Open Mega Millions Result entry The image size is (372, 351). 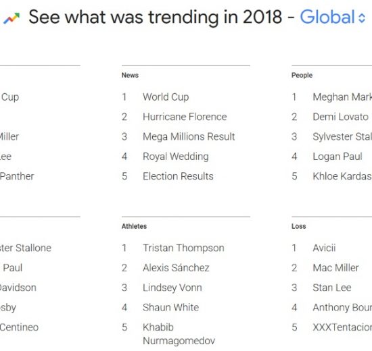(x=189, y=136)
